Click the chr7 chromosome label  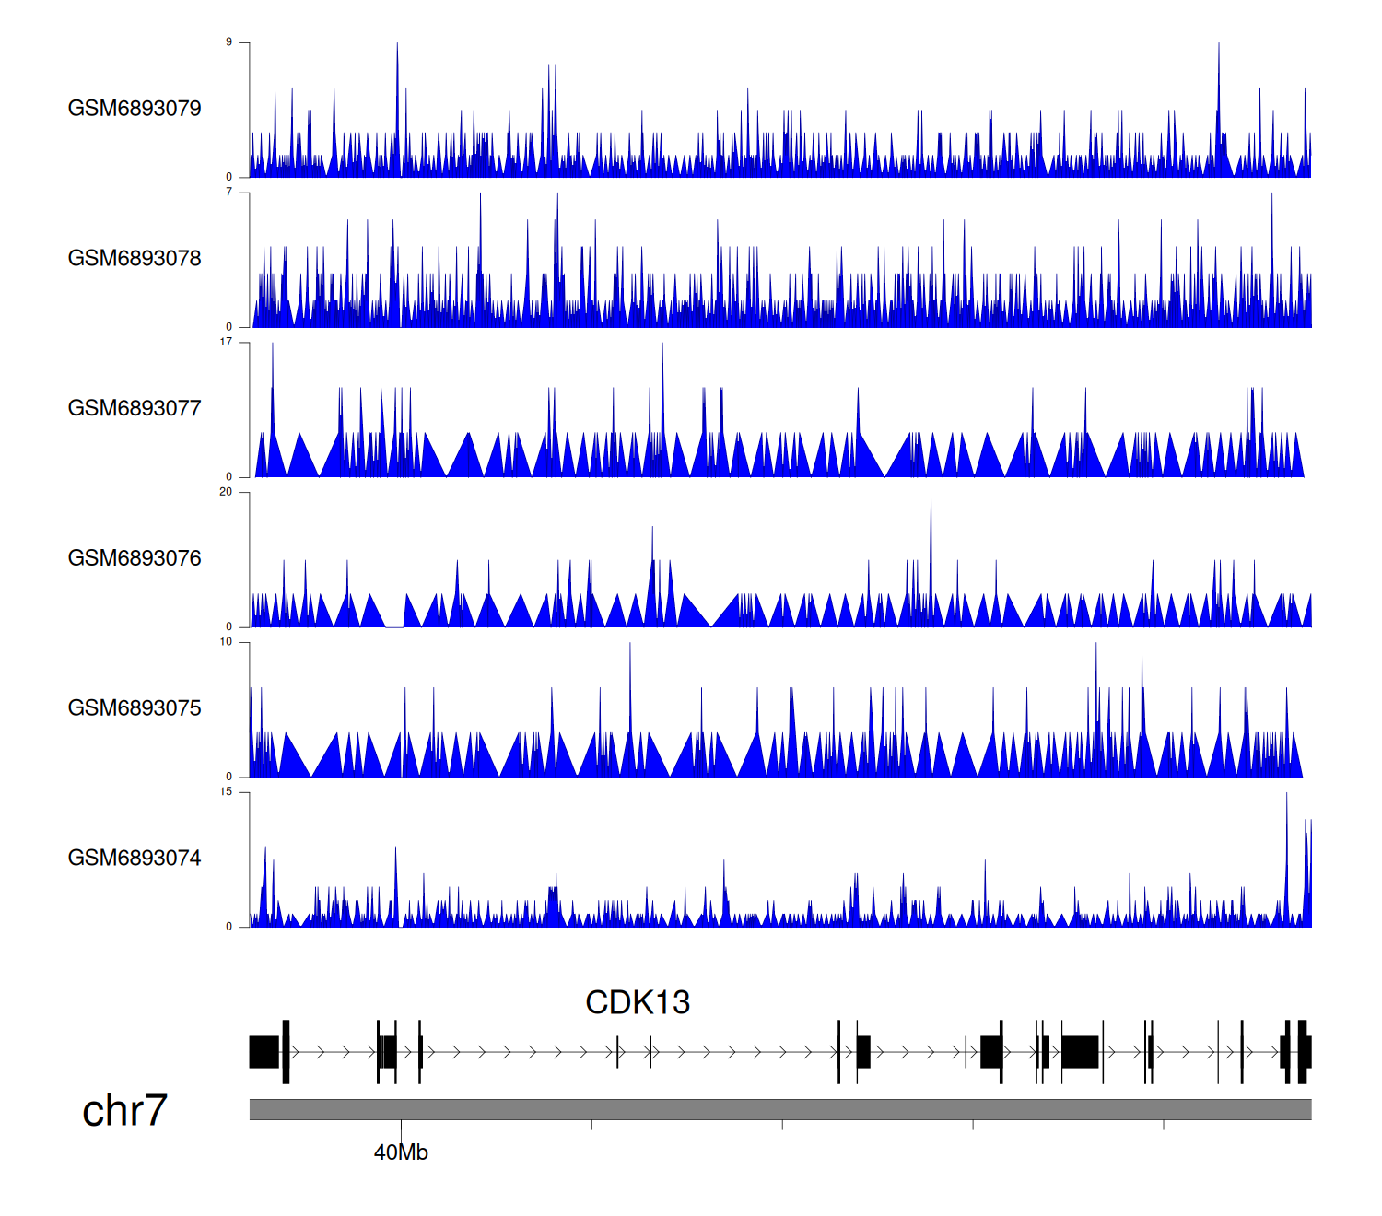(x=124, y=1111)
